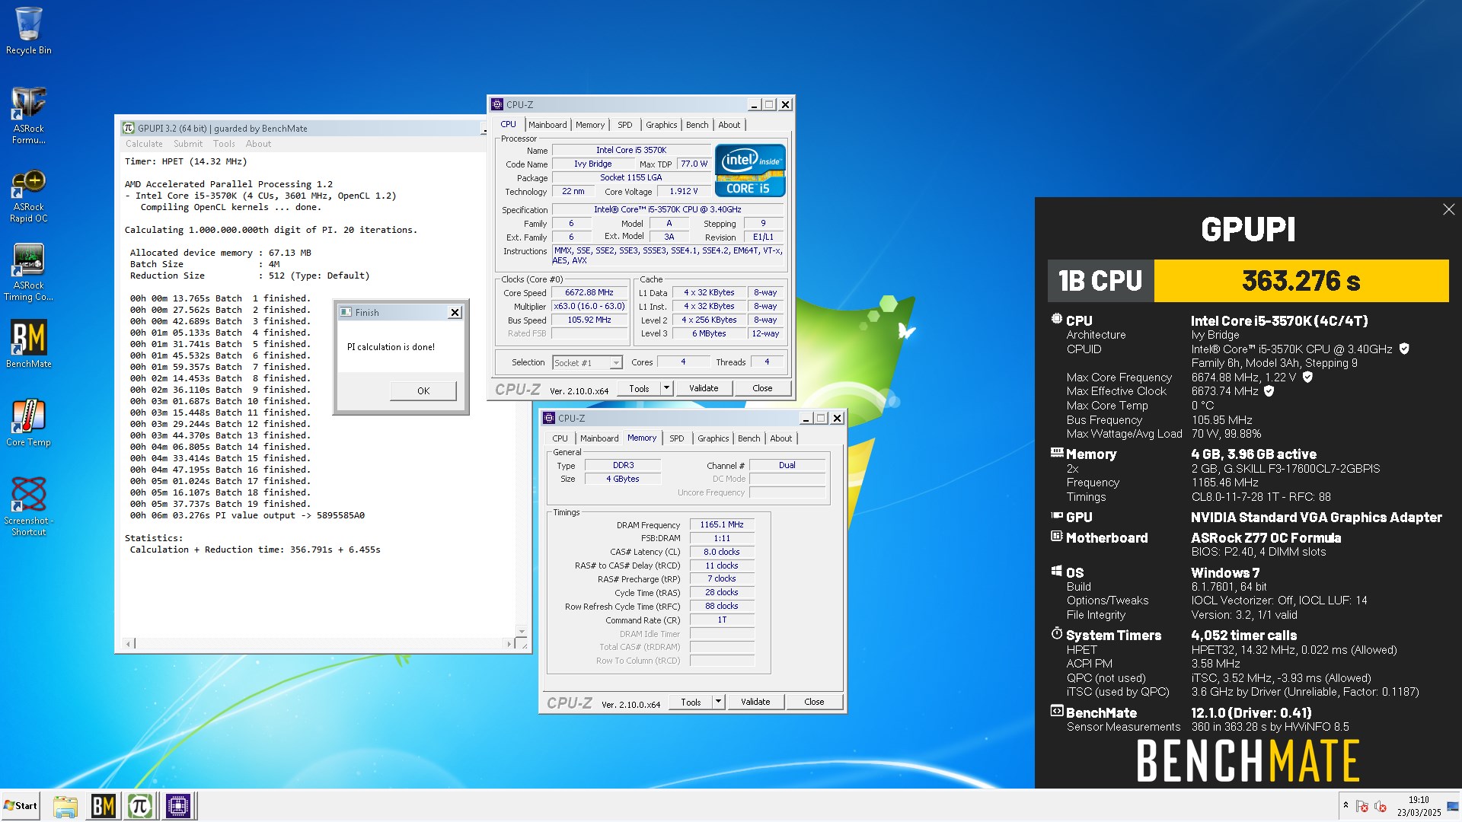Switch to BenchMate in the taskbar
The height and width of the screenshot is (822, 1462).
point(103,806)
